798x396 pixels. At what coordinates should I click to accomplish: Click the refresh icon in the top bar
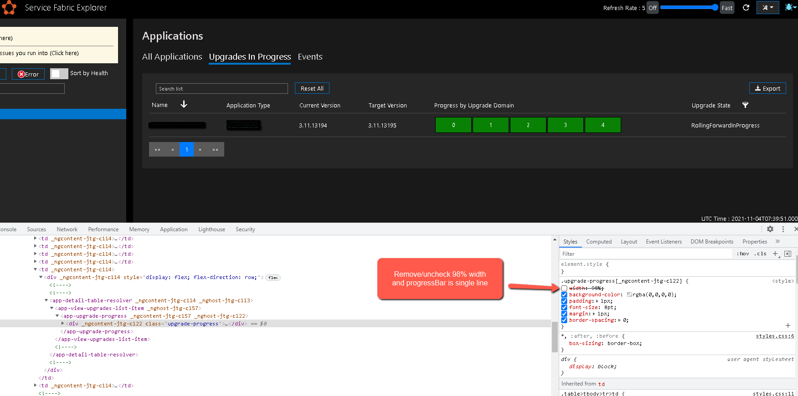coord(746,8)
